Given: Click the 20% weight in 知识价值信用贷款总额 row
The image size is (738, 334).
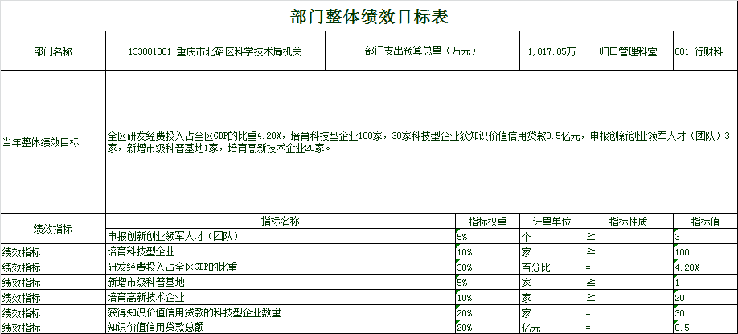Looking at the screenshot, I should (x=488, y=327).
